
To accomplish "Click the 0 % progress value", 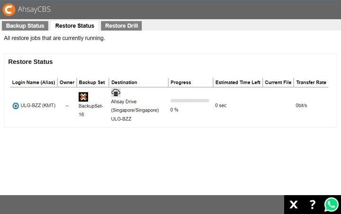I will (x=174, y=110).
